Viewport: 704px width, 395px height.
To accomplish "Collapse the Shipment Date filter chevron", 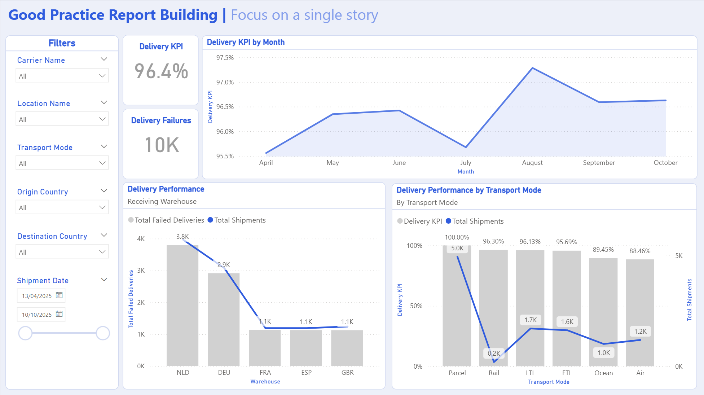I will click(x=104, y=280).
